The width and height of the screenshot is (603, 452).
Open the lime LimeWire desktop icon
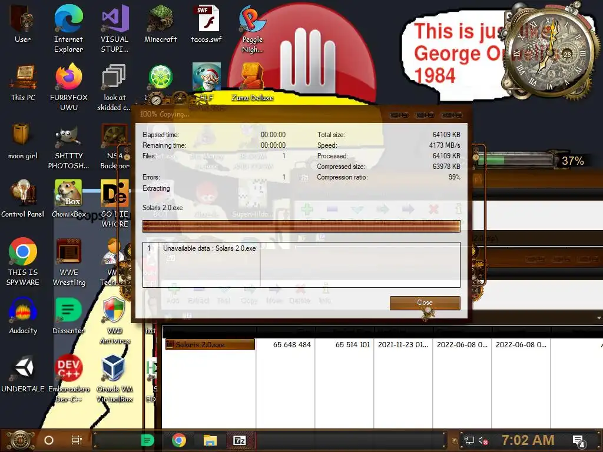160,77
